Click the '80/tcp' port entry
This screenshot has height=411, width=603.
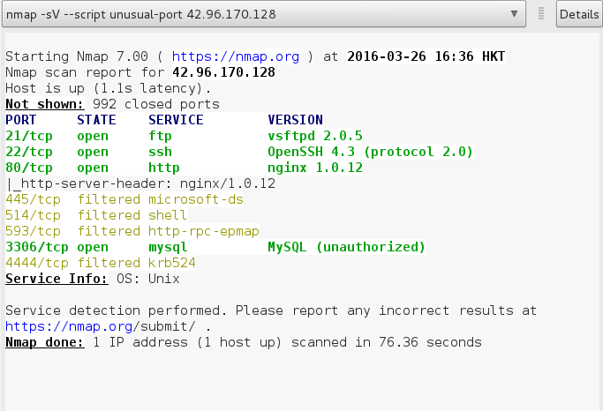[x=29, y=168]
